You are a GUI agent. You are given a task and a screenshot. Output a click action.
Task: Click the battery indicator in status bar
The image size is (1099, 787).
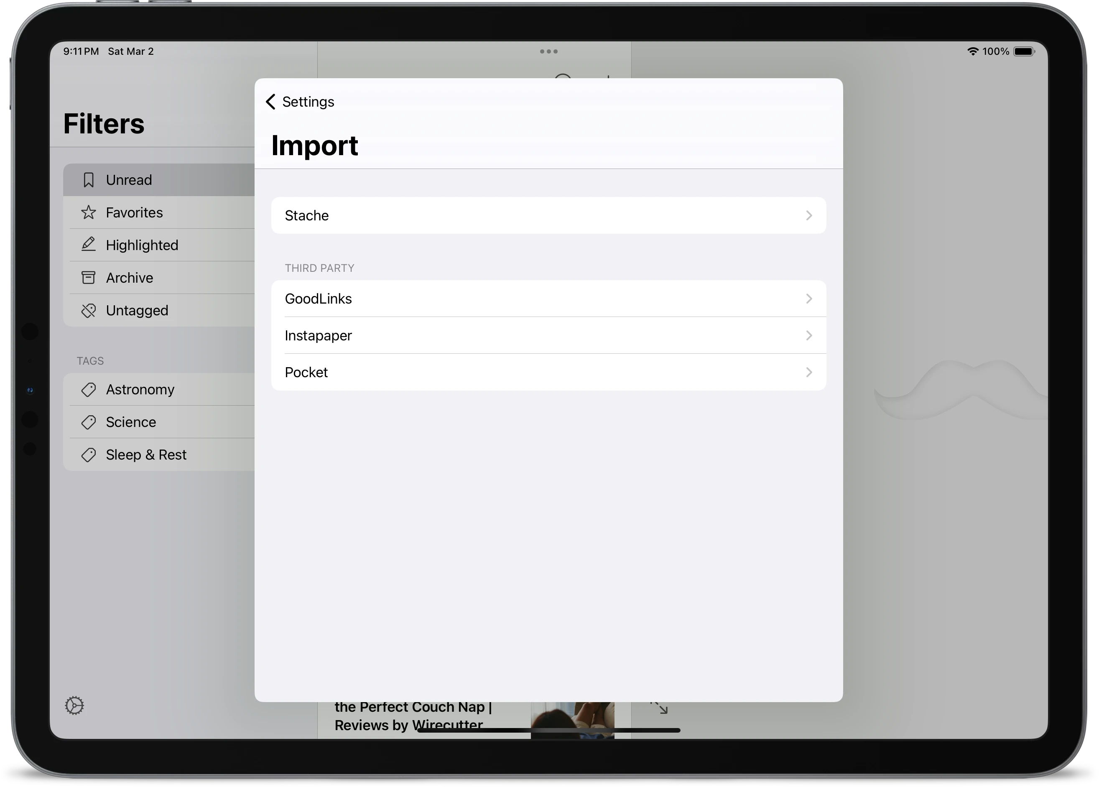(x=1025, y=51)
